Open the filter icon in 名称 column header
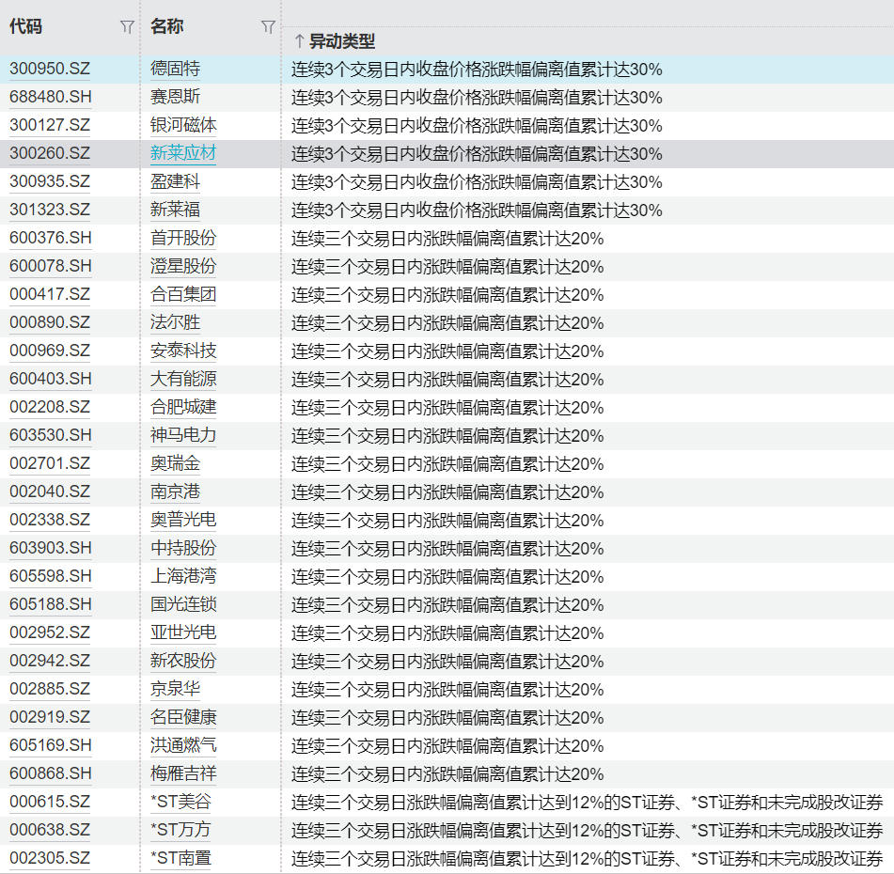The image size is (894, 874). (268, 27)
